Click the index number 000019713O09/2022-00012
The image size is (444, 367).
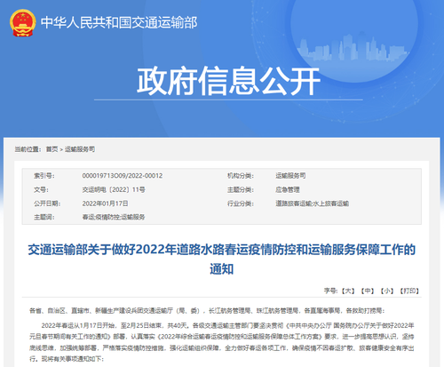coord(123,176)
